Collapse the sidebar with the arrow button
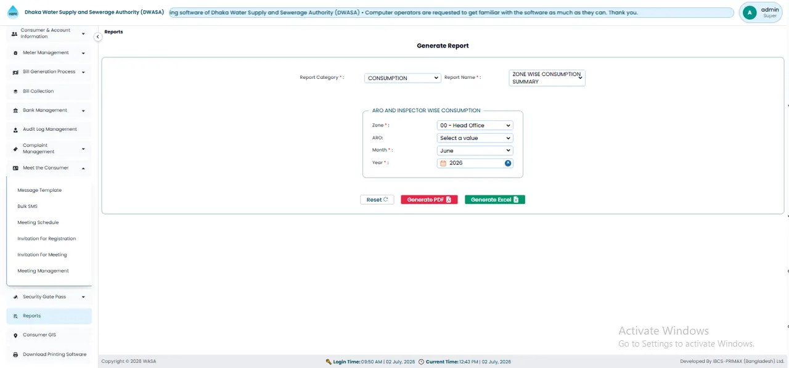Viewport: 789px width, 368px height. point(97,37)
